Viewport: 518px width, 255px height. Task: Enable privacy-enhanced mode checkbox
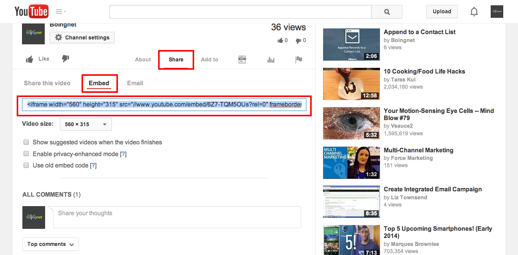26,154
